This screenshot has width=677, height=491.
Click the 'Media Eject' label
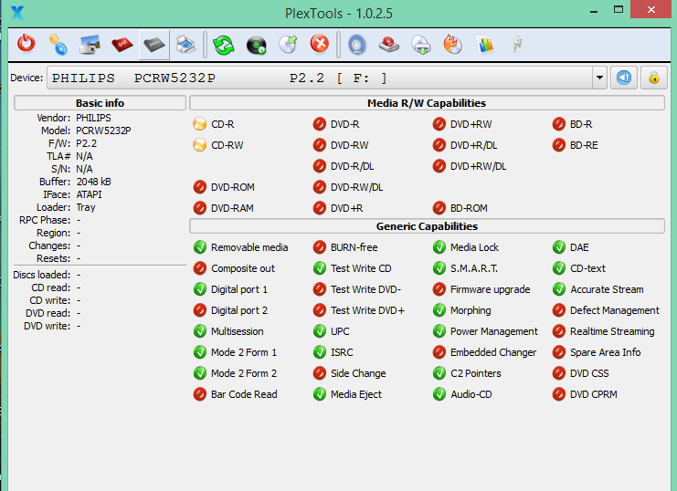356,394
